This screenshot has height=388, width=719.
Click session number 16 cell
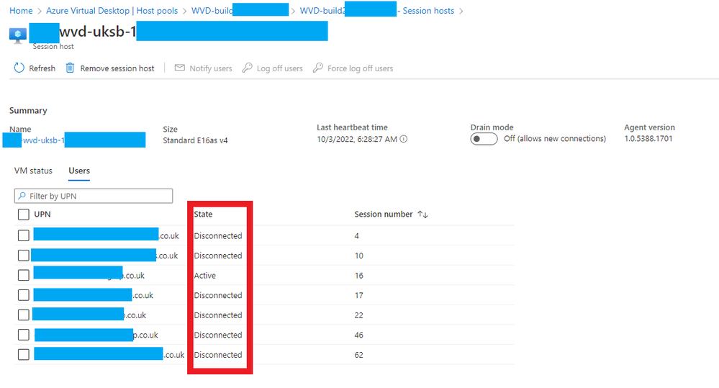(359, 276)
